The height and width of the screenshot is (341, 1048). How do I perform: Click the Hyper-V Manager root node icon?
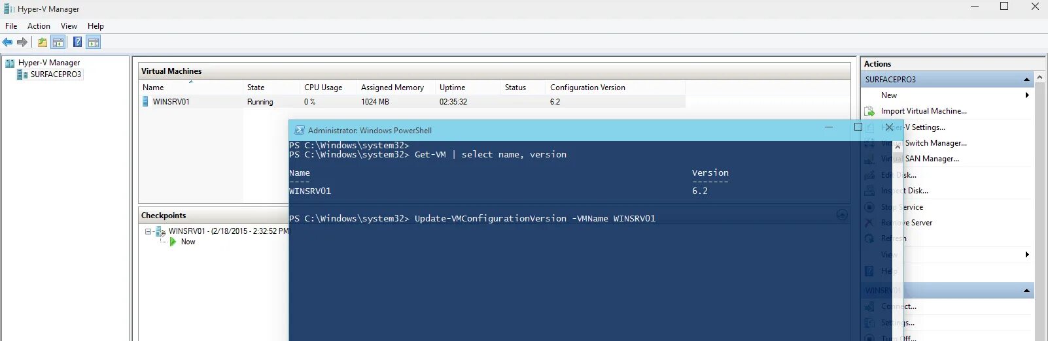pyautogui.click(x=10, y=63)
